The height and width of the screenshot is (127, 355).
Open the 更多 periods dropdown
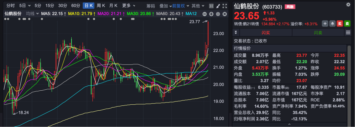129,6
